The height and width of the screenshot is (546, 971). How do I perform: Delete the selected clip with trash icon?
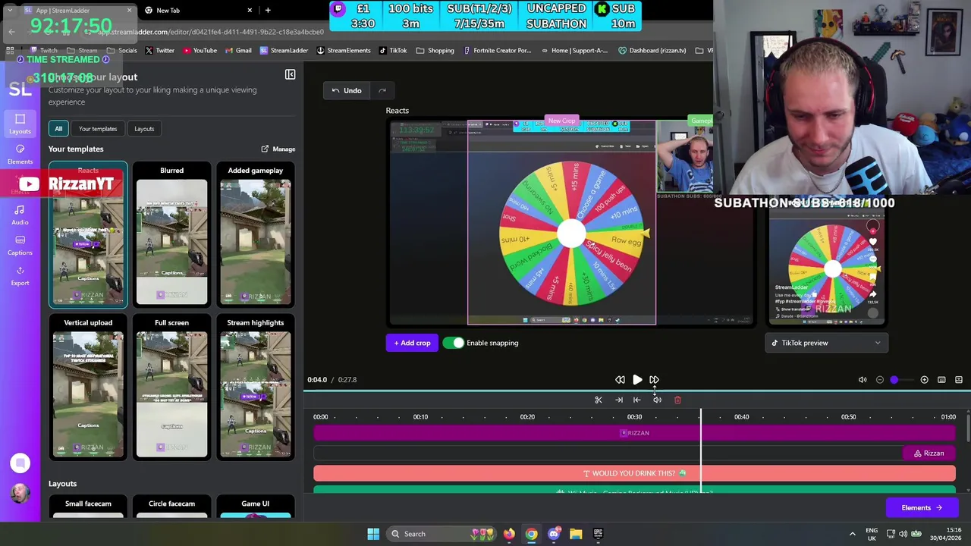coord(677,400)
